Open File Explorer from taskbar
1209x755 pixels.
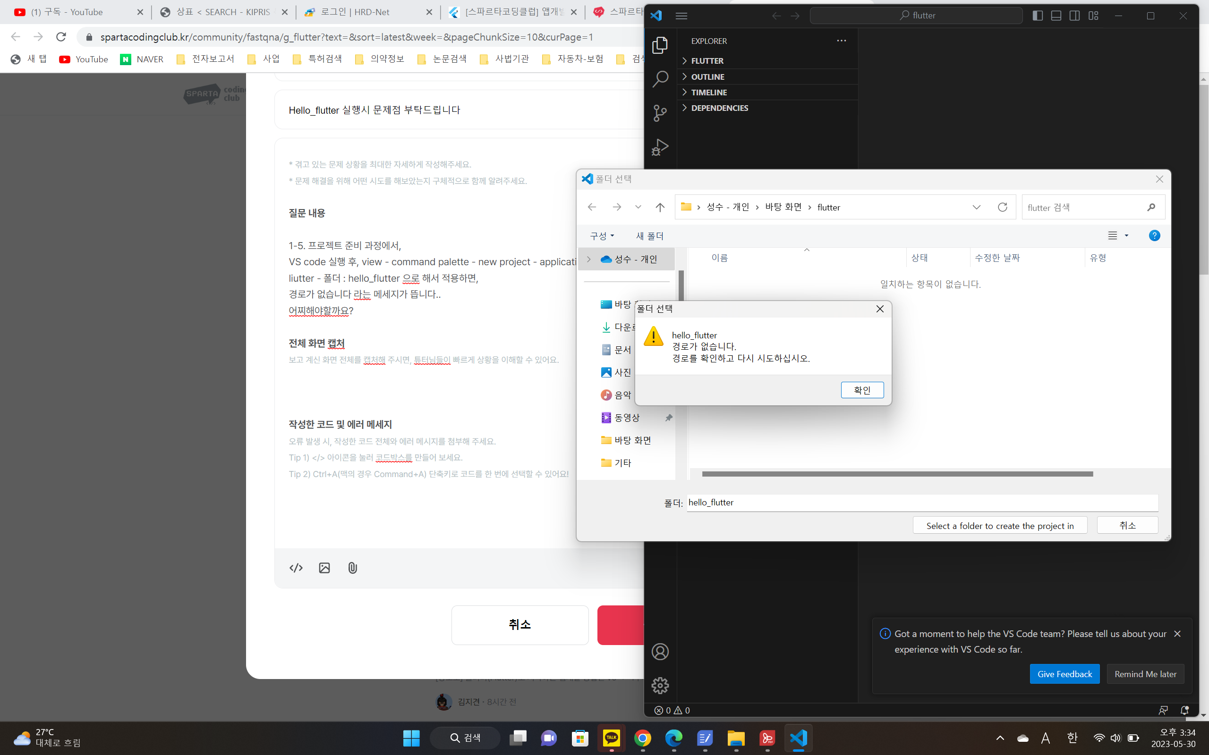(736, 738)
